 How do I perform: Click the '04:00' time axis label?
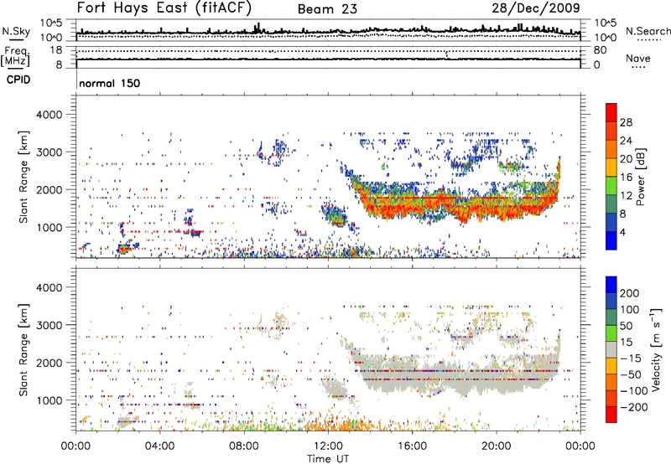click(160, 446)
